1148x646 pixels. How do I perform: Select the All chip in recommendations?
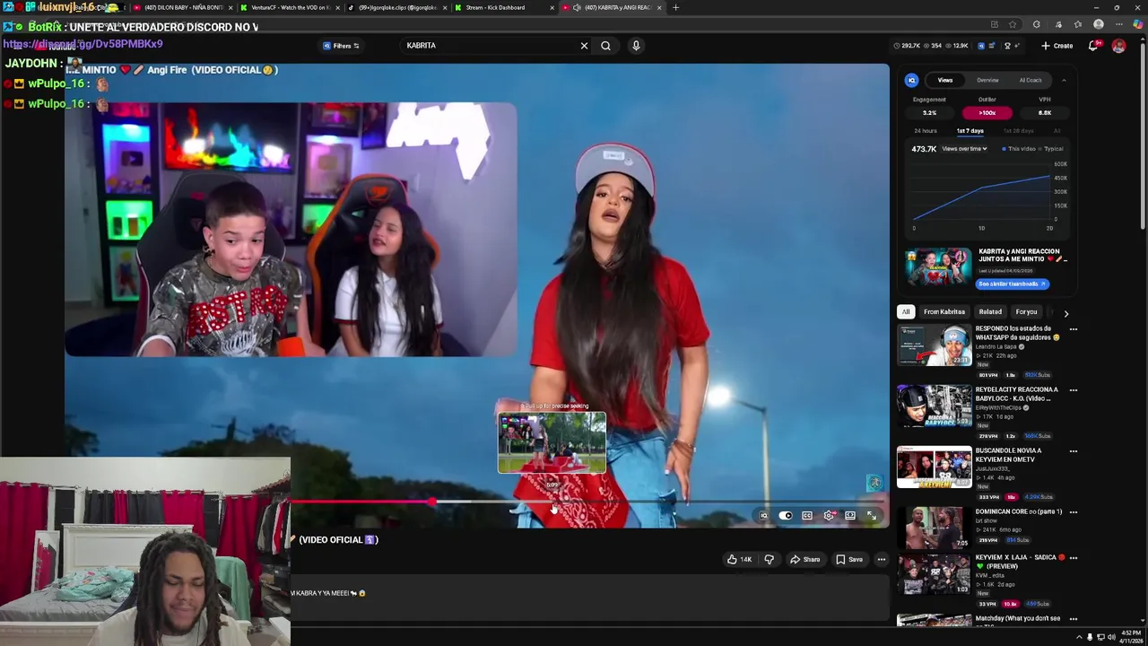pos(906,312)
